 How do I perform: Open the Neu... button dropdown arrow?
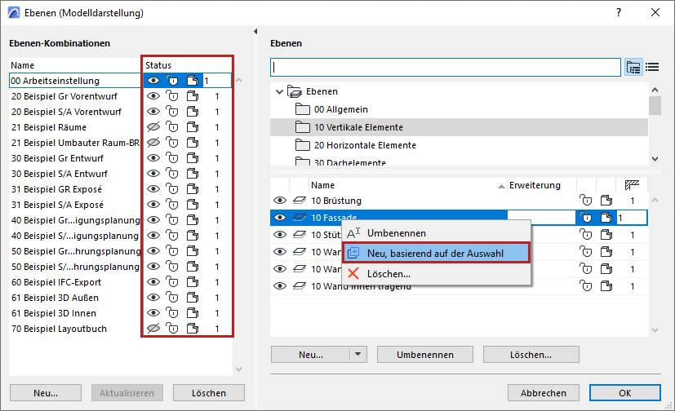click(x=356, y=355)
